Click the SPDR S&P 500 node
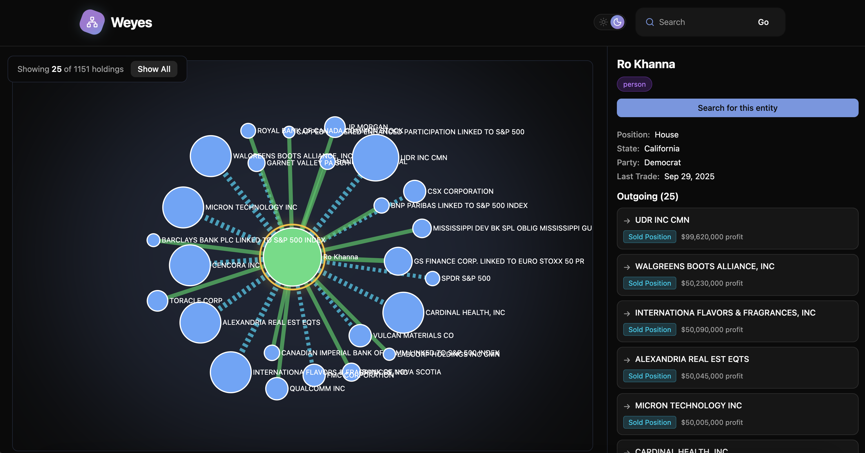Viewport: 865px width, 453px height. [432, 278]
